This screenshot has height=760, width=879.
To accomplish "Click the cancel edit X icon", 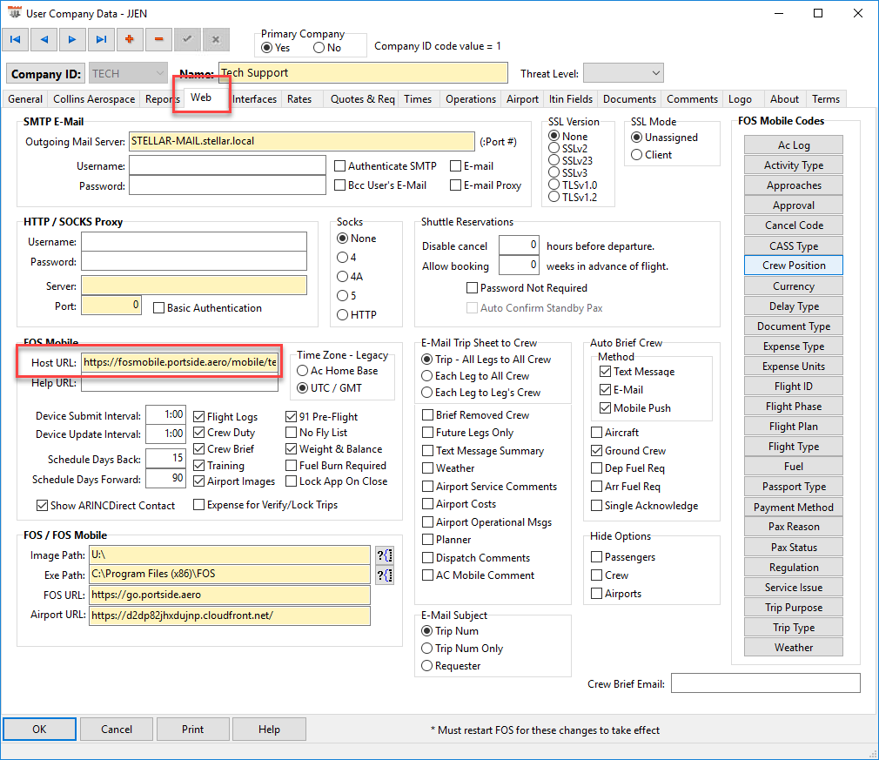I will tap(216, 39).
